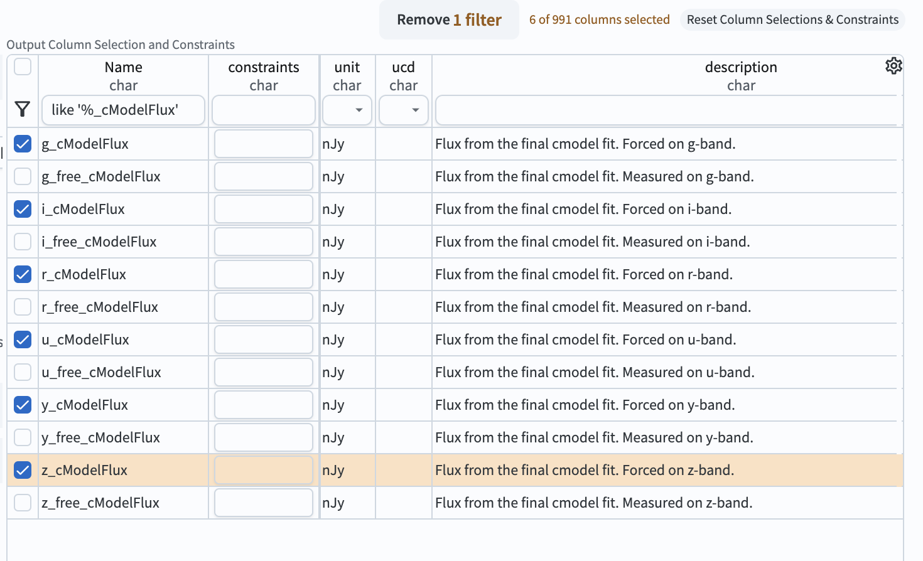923x561 pixels.
Task: Uncheck the u_cModelFlux column
Action: pyautogui.click(x=22, y=339)
